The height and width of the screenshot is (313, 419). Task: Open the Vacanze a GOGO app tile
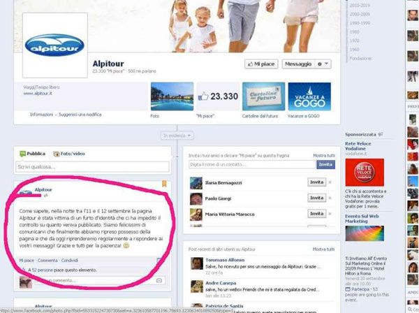pos(309,96)
